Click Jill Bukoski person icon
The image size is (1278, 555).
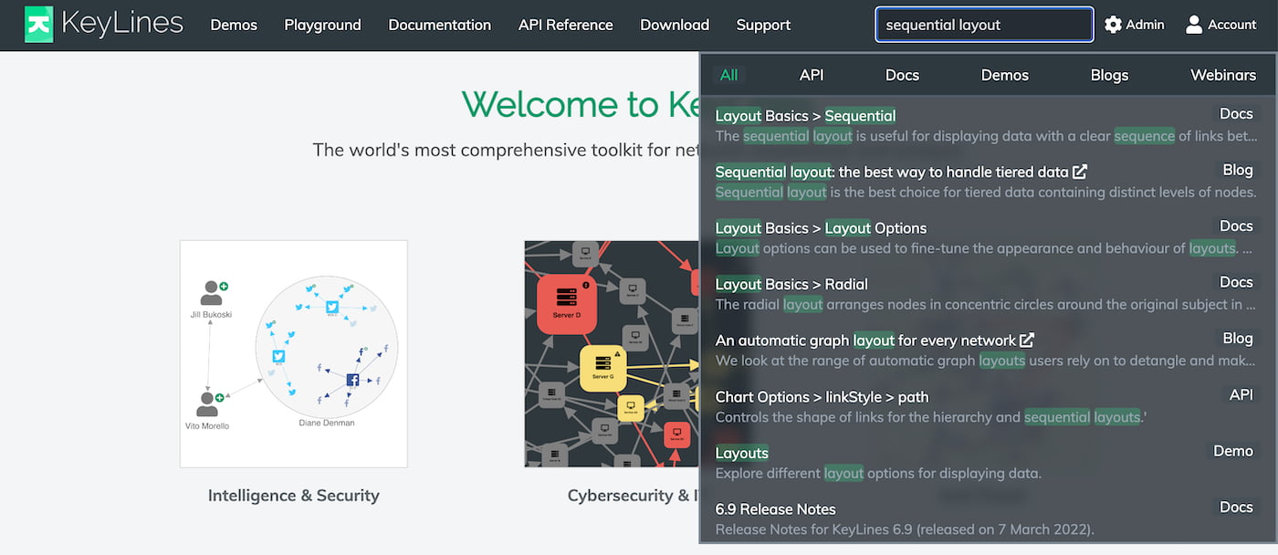point(212,293)
